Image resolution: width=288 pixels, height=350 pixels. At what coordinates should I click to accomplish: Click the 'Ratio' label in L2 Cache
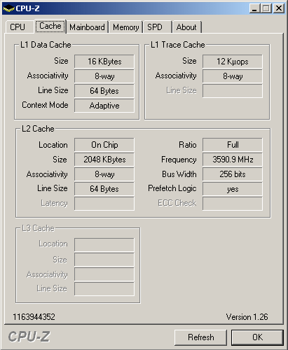[188, 145]
